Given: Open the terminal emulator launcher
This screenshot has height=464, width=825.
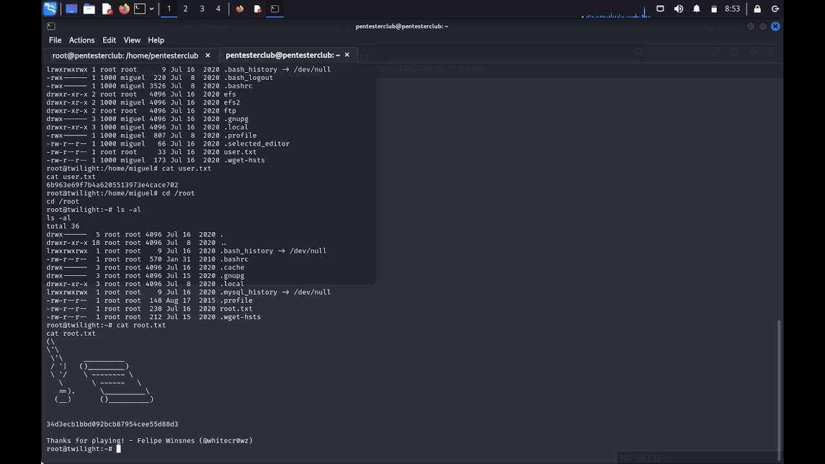Looking at the screenshot, I should [x=139, y=9].
